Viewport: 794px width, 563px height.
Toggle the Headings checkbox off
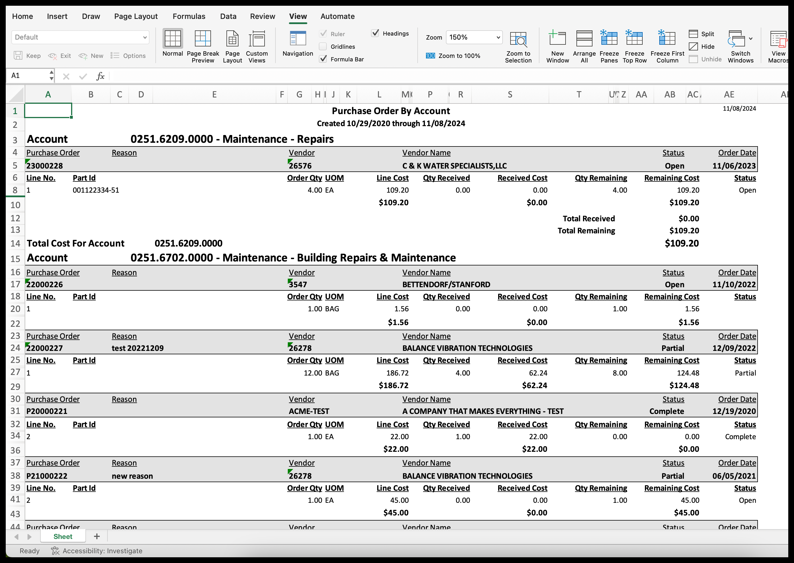click(x=375, y=33)
